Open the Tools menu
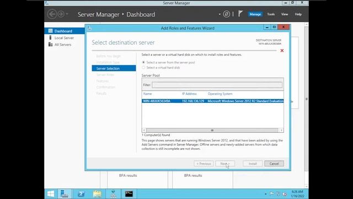This screenshot has height=199, width=353. coord(271,14)
